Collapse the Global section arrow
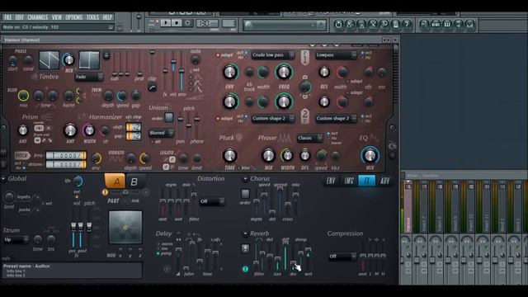Image resolution: width=528 pixels, height=297 pixels. point(3,178)
